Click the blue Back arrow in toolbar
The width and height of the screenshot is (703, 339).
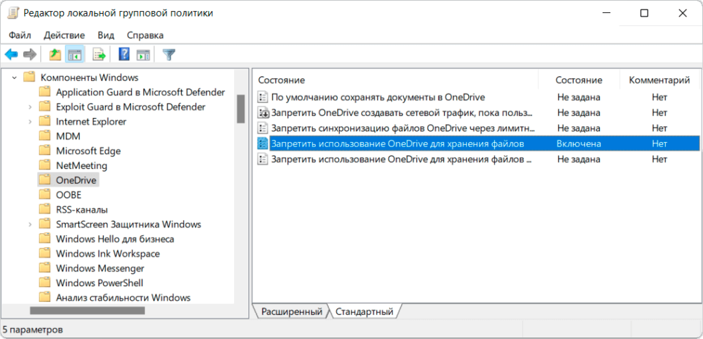(11, 54)
